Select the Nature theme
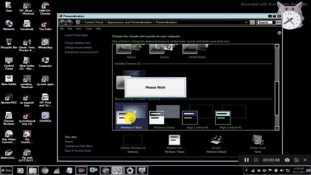311x175 pixels. click(131, 52)
